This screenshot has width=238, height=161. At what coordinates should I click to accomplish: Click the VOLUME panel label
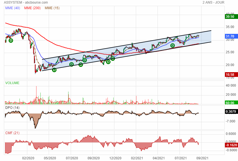click(12, 83)
